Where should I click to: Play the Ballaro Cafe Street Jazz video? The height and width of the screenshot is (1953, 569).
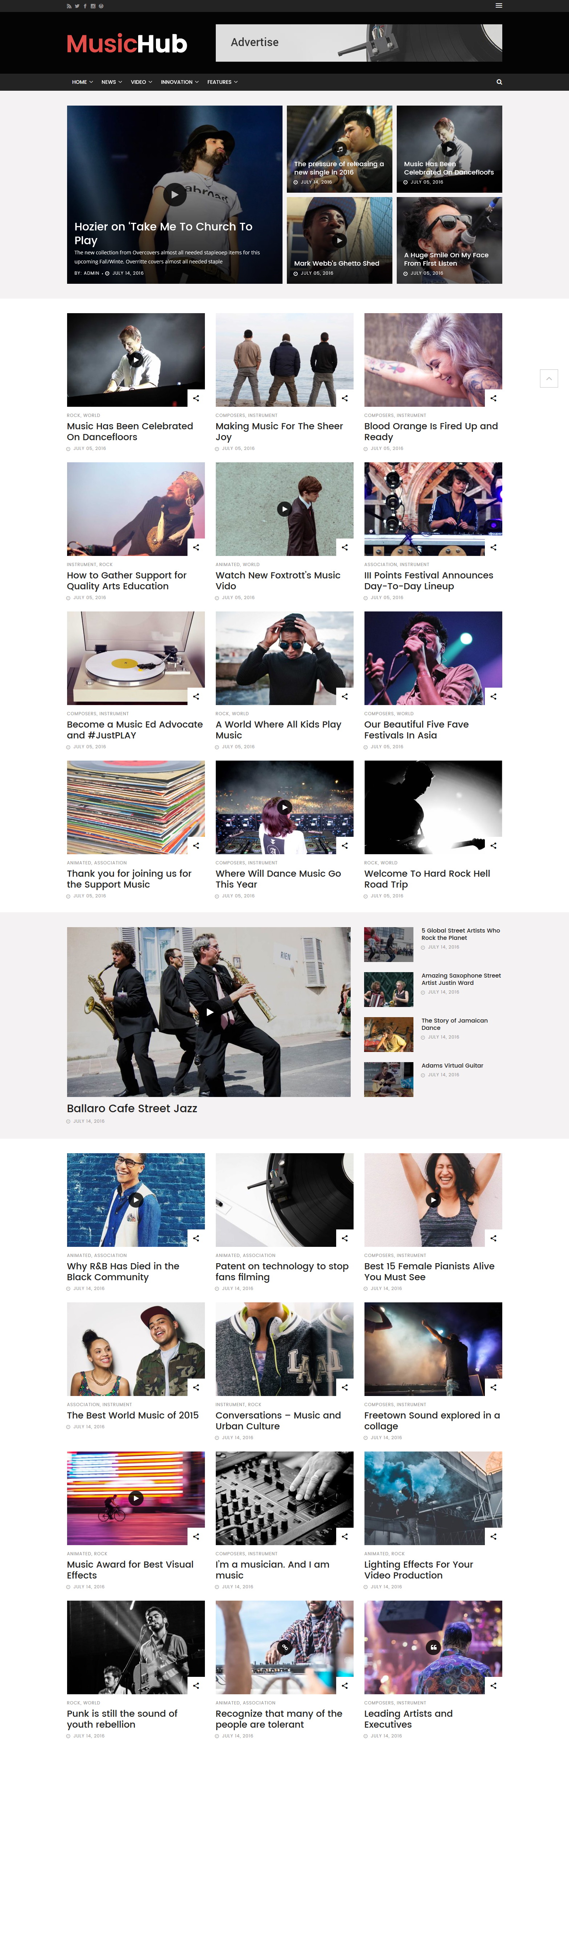[x=209, y=1011]
